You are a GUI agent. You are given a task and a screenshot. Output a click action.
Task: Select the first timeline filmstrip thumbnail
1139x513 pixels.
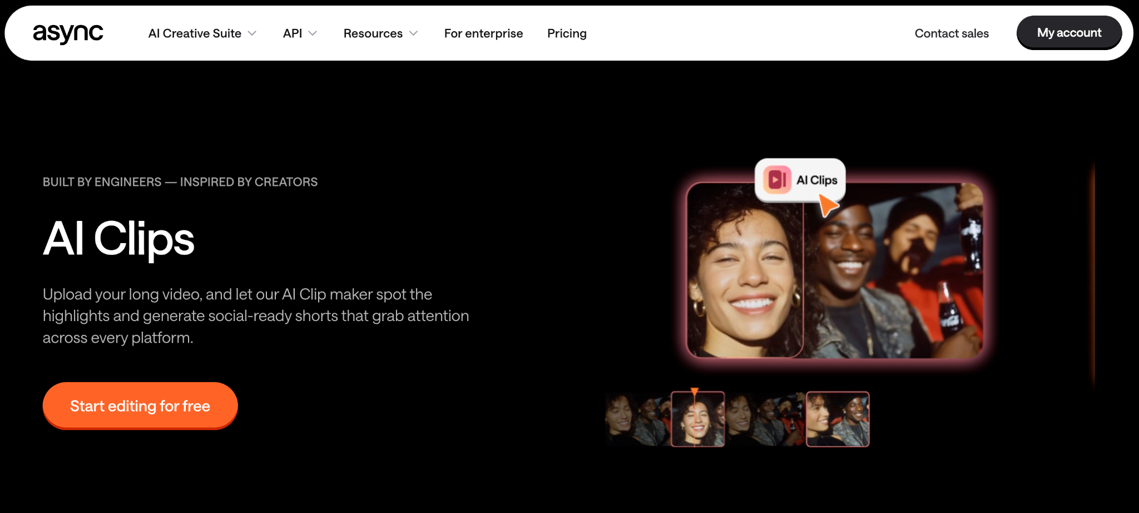click(638, 419)
